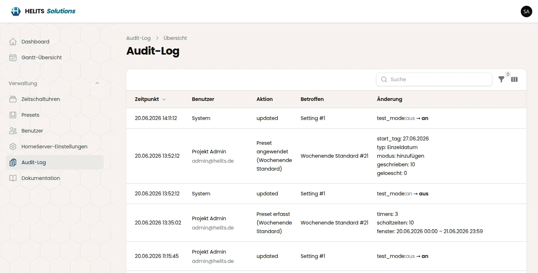
Task: Click admin@helits.de in 11:15:45 row
Action: pos(213,261)
